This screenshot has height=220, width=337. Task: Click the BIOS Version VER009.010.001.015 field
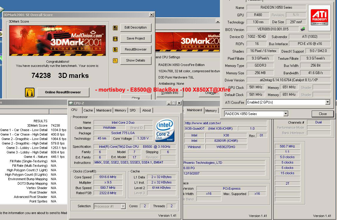[x=273, y=29]
